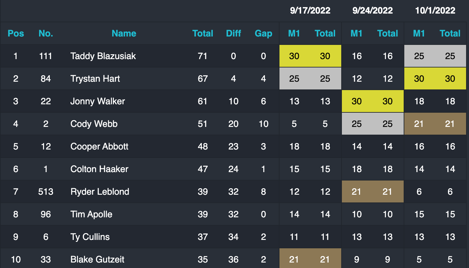The width and height of the screenshot is (469, 268).
Task: Sort standings by the Gap column
Action: [263, 33]
